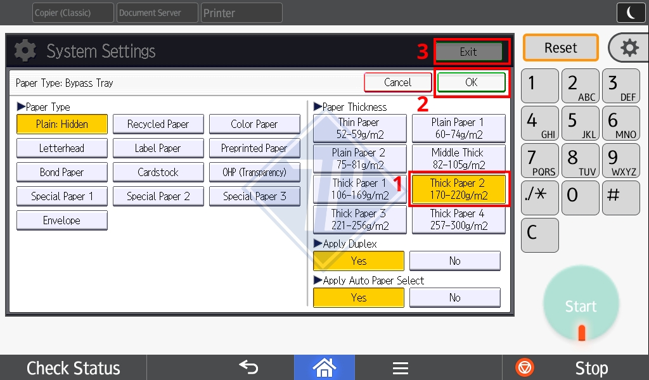Viewport: 649px width, 380px height.
Task: Open the hamburger menu icon
Action: tap(400, 368)
